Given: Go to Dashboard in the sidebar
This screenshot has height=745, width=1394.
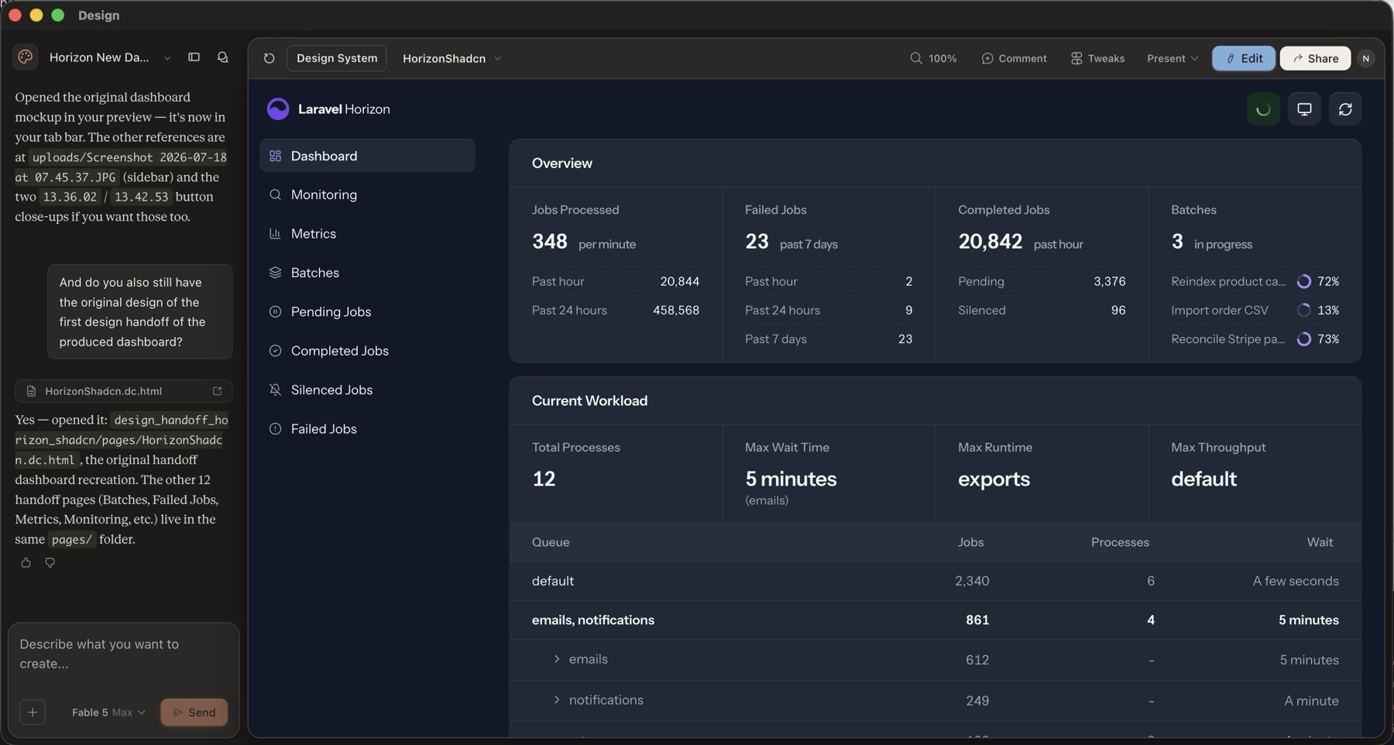Looking at the screenshot, I should tap(367, 156).
